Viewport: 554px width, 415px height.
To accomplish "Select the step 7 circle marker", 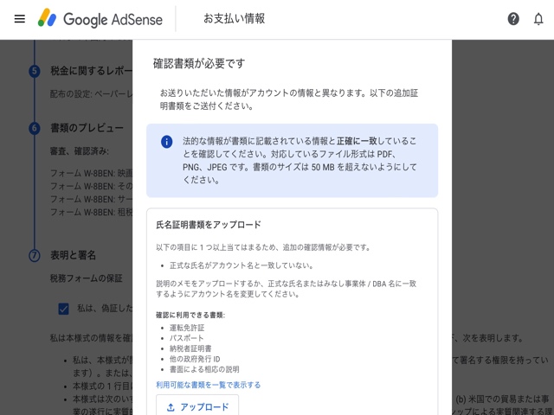I will (x=35, y=255).
